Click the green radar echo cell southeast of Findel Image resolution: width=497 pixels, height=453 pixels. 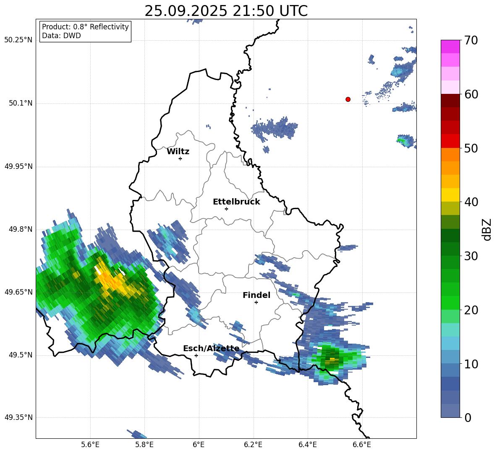click(331, 358)
